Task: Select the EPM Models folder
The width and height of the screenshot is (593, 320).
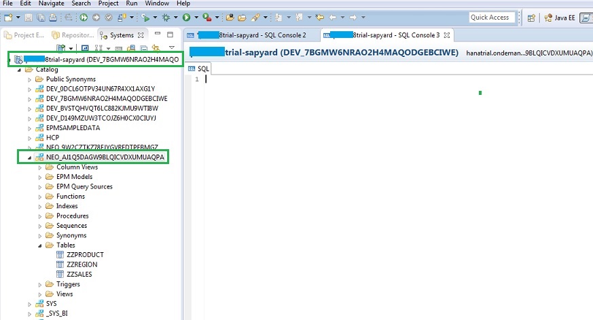Action: 74,176
